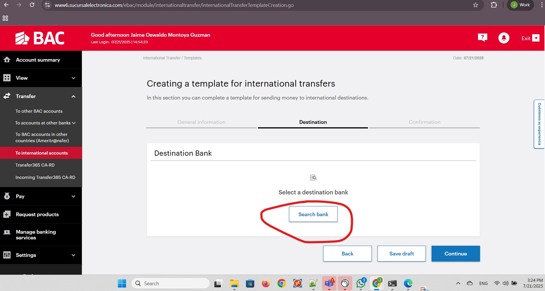
Task: Click the Pay money bag icon
Action: point(7,196)
